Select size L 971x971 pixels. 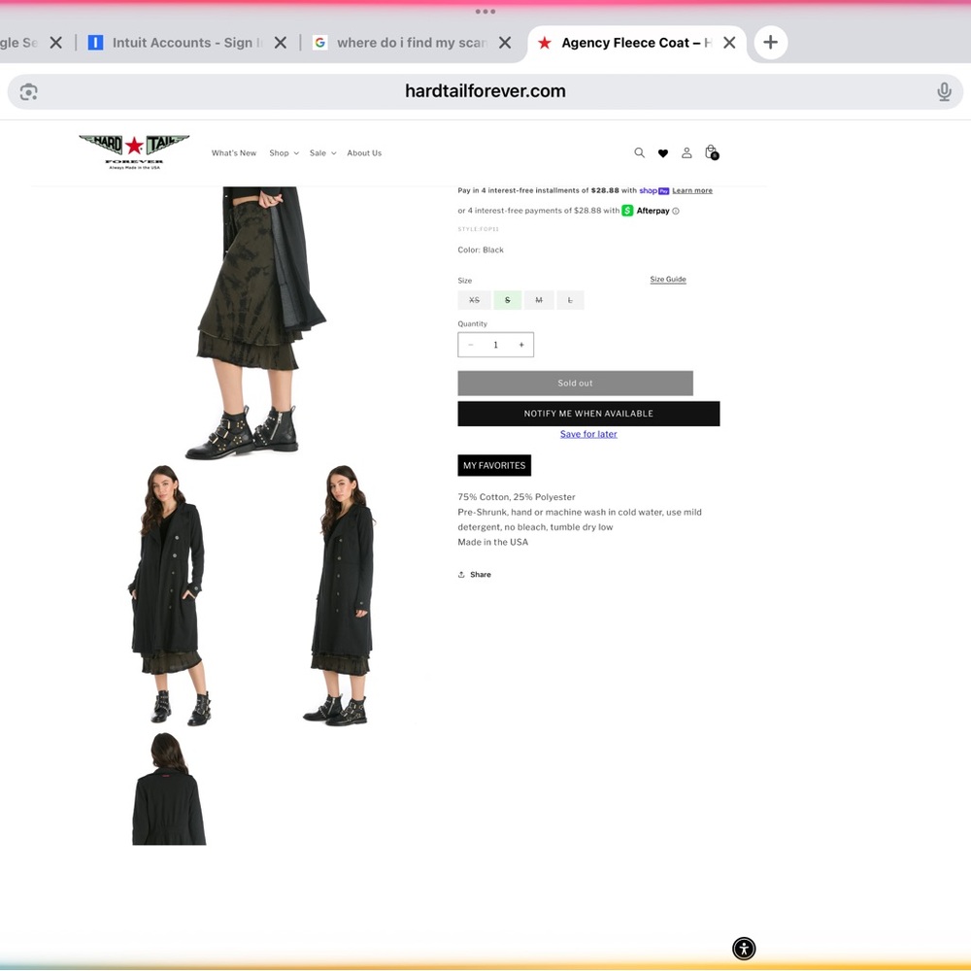pyautogui.click(x=570, y=300)
